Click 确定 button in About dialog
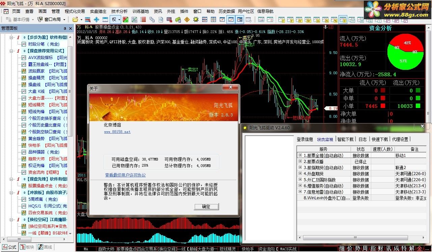Viewport: 432px width, 252px height. [206, 206]
